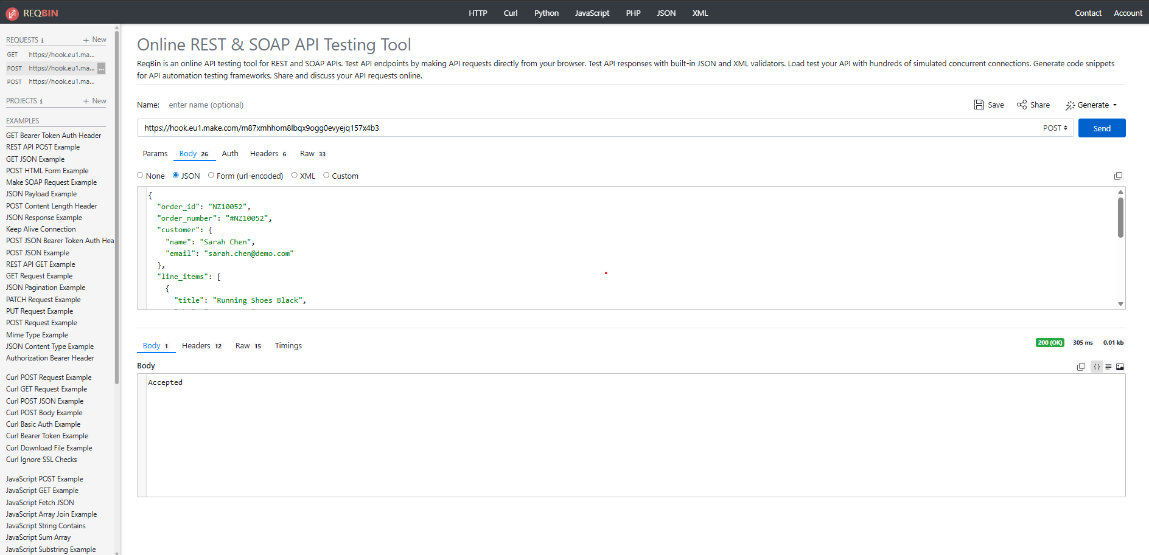Image resolution: width=1149 pixels, height=555 pixels.
Task: Open the POST method dropdown
Action: click(1055, 128)
